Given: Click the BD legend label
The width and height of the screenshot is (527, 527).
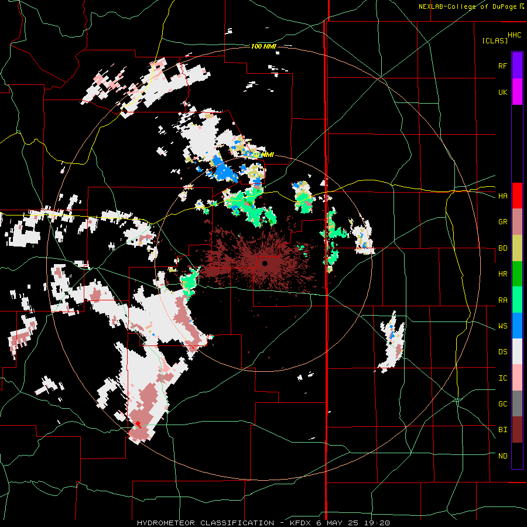Looking at the screenshot, I should 502,248.
